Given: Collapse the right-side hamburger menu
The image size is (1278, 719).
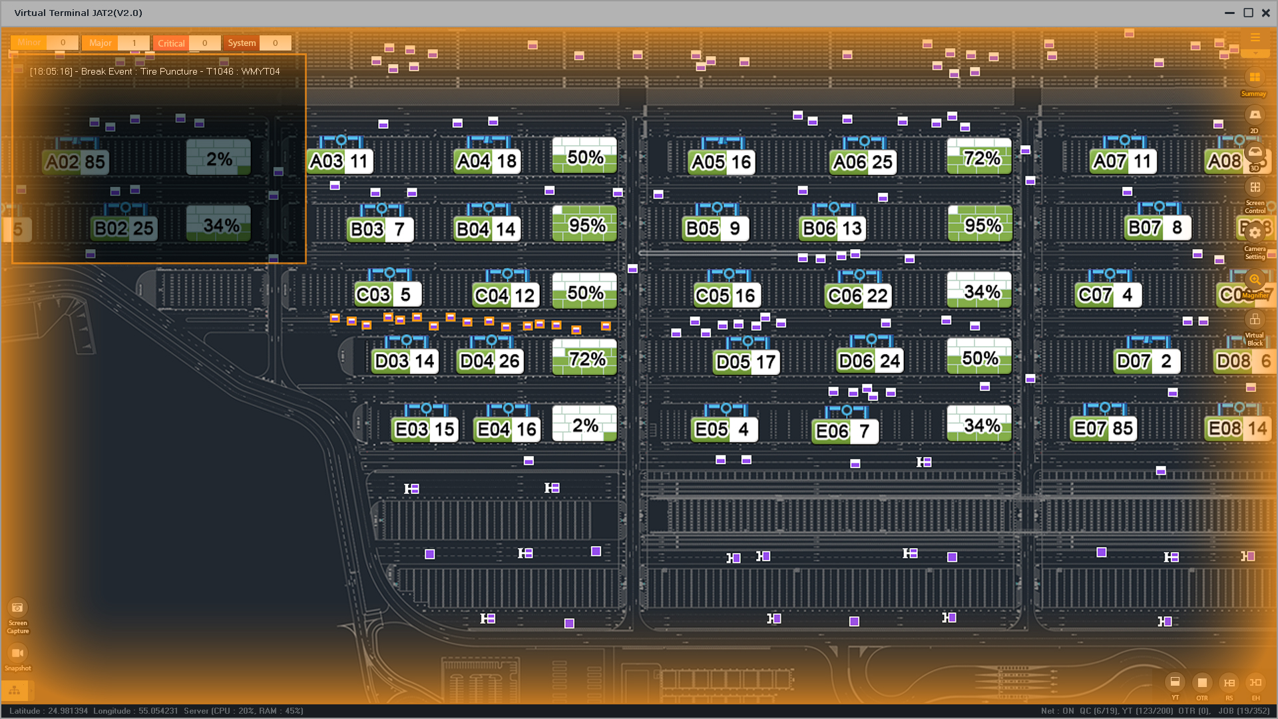Looking at the screenshot, I should click(1255, 38).
